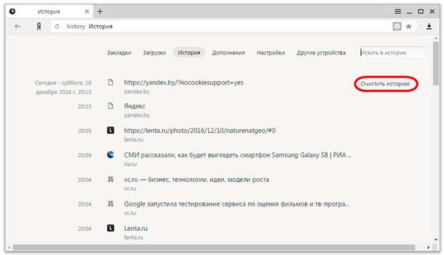Open a new tab with plus button

(100, 11)
